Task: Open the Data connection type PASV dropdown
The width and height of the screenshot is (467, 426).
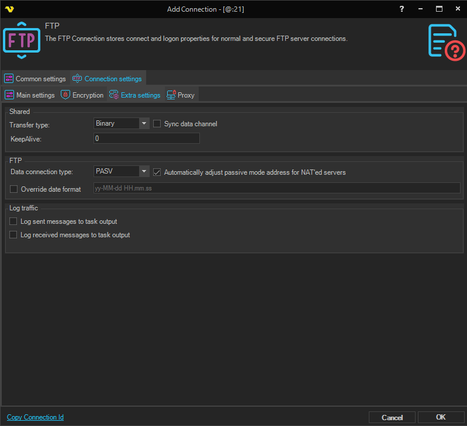Action: (144, 172)
